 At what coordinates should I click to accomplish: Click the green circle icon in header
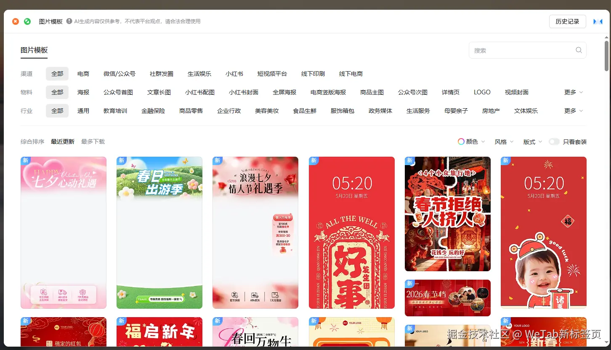tap(27, 21)
